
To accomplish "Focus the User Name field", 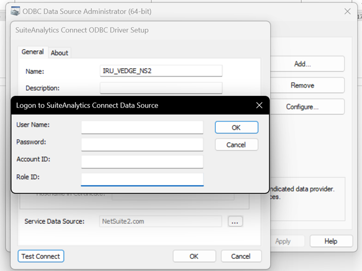I will [142, 127].
